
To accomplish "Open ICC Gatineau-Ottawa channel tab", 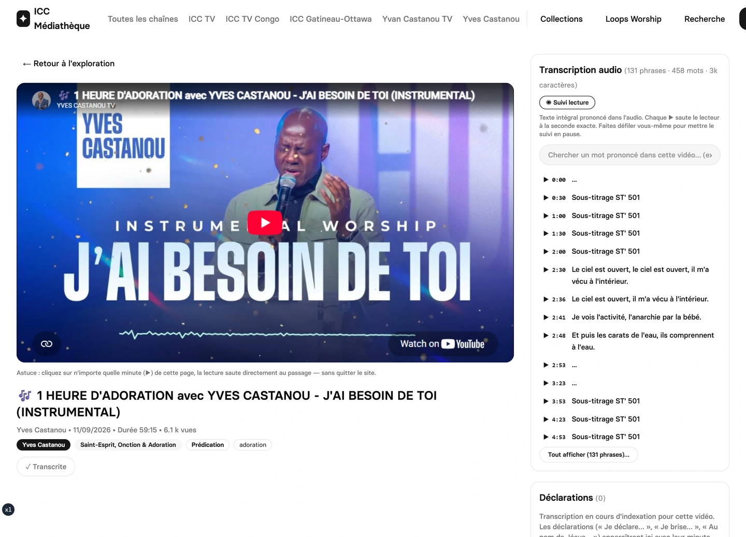I will pyautogui.click(x=331, y=19).
